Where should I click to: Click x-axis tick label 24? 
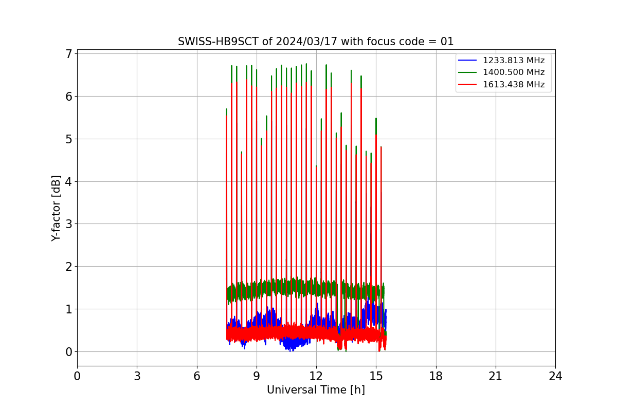point(555,376)
